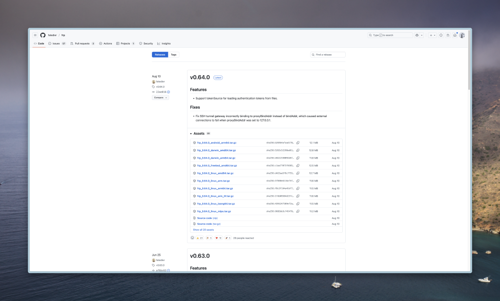Switch to the Tags tab

coord(173,55)
